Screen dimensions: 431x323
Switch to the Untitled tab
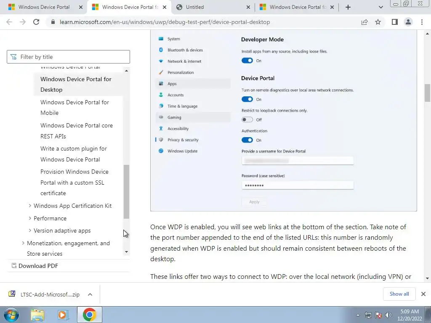(x=195, y=7)
